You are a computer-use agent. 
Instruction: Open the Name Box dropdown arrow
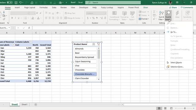(9, 28)
